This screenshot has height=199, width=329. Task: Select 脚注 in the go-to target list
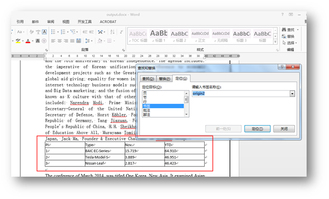[x=163, y=114]
